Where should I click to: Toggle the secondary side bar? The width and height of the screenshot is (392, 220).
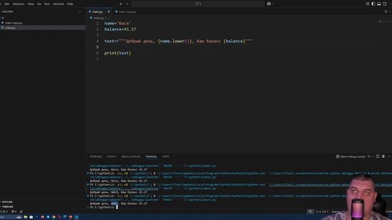(385, 4)
